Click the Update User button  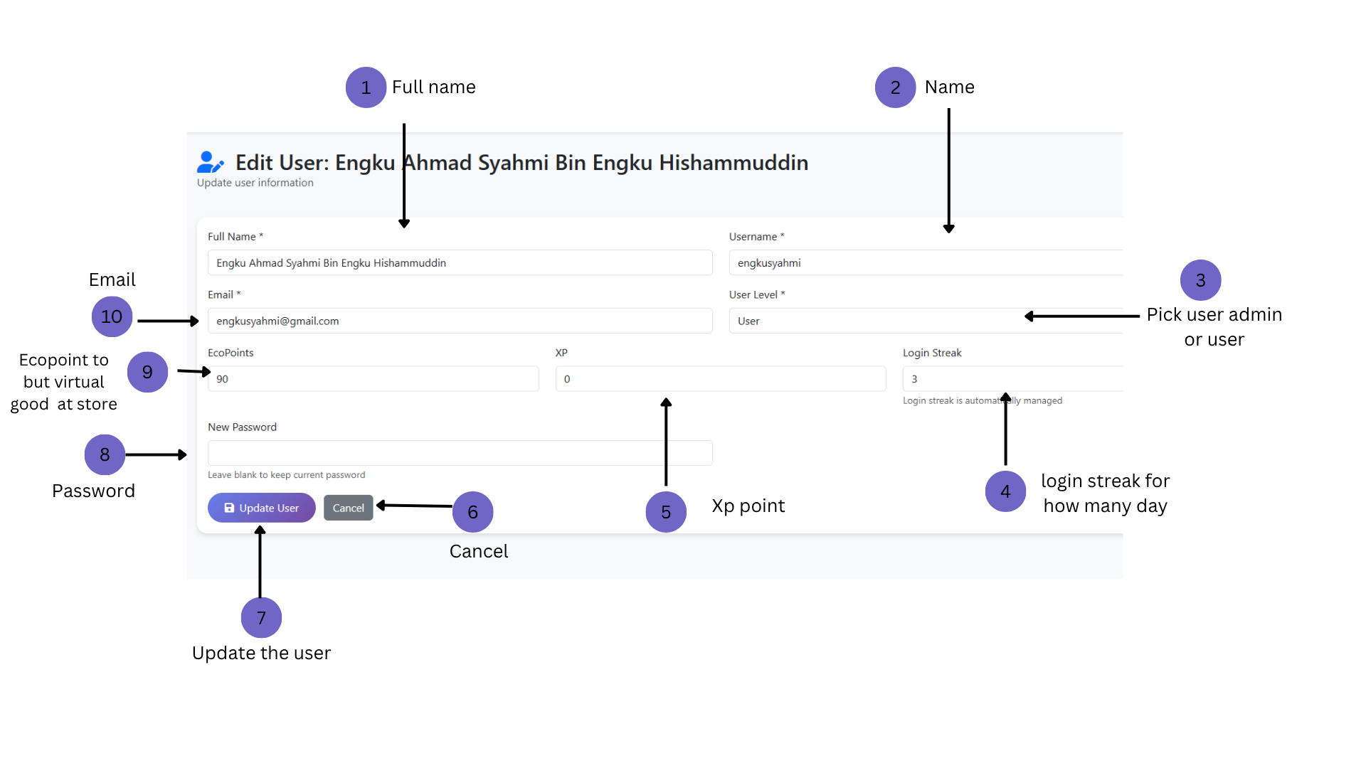[261, 508]
